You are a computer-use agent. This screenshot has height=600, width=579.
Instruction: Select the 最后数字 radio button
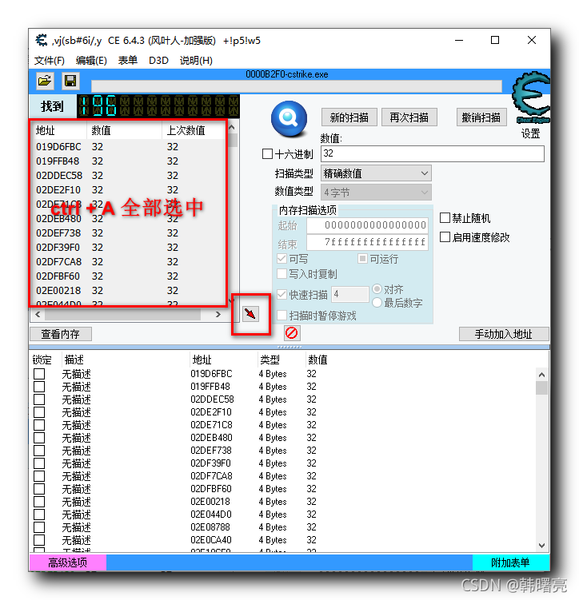click(377, 303)
